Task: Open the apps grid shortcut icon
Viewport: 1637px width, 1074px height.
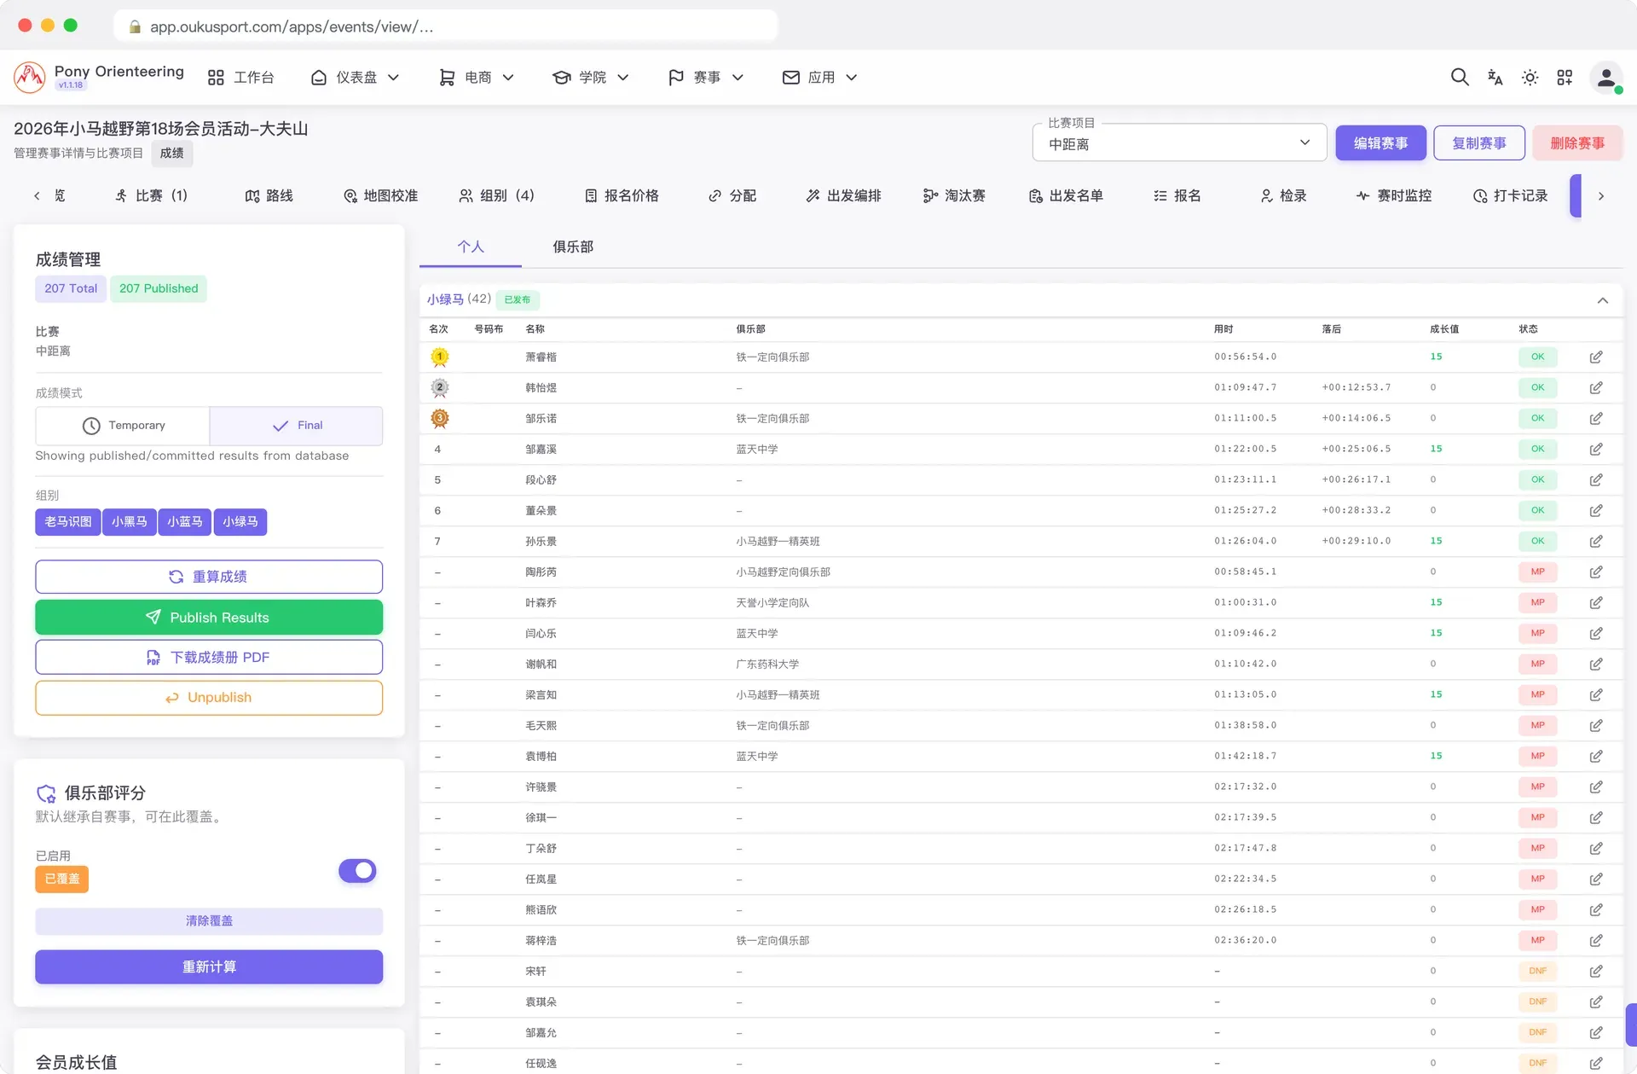Action: point(1565,78)
